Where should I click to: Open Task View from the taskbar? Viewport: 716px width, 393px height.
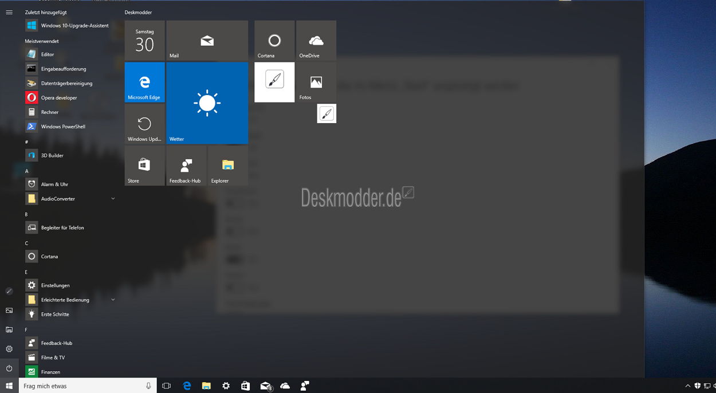[x=167, y=386]
